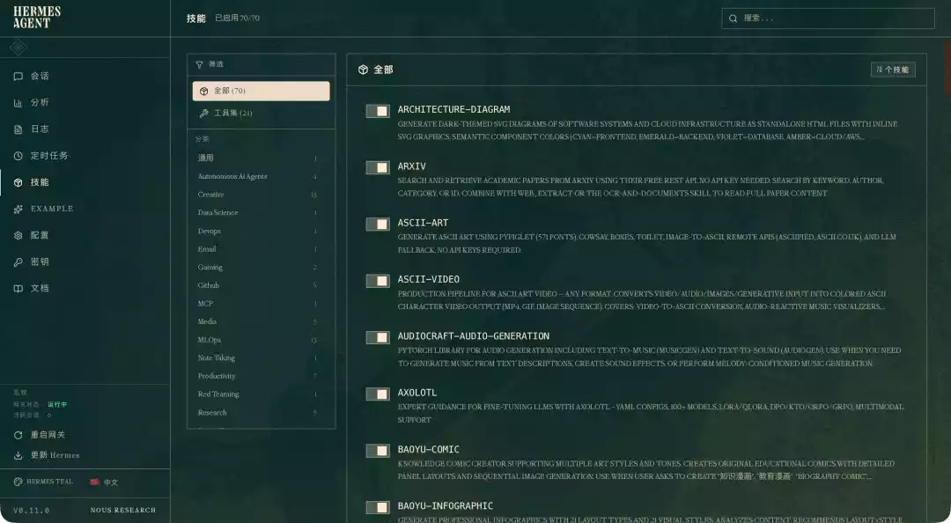The height and width of the screenshot is (523, 951).
Task: Open the 中文 language switcher
Action: (x=104, y=482)
